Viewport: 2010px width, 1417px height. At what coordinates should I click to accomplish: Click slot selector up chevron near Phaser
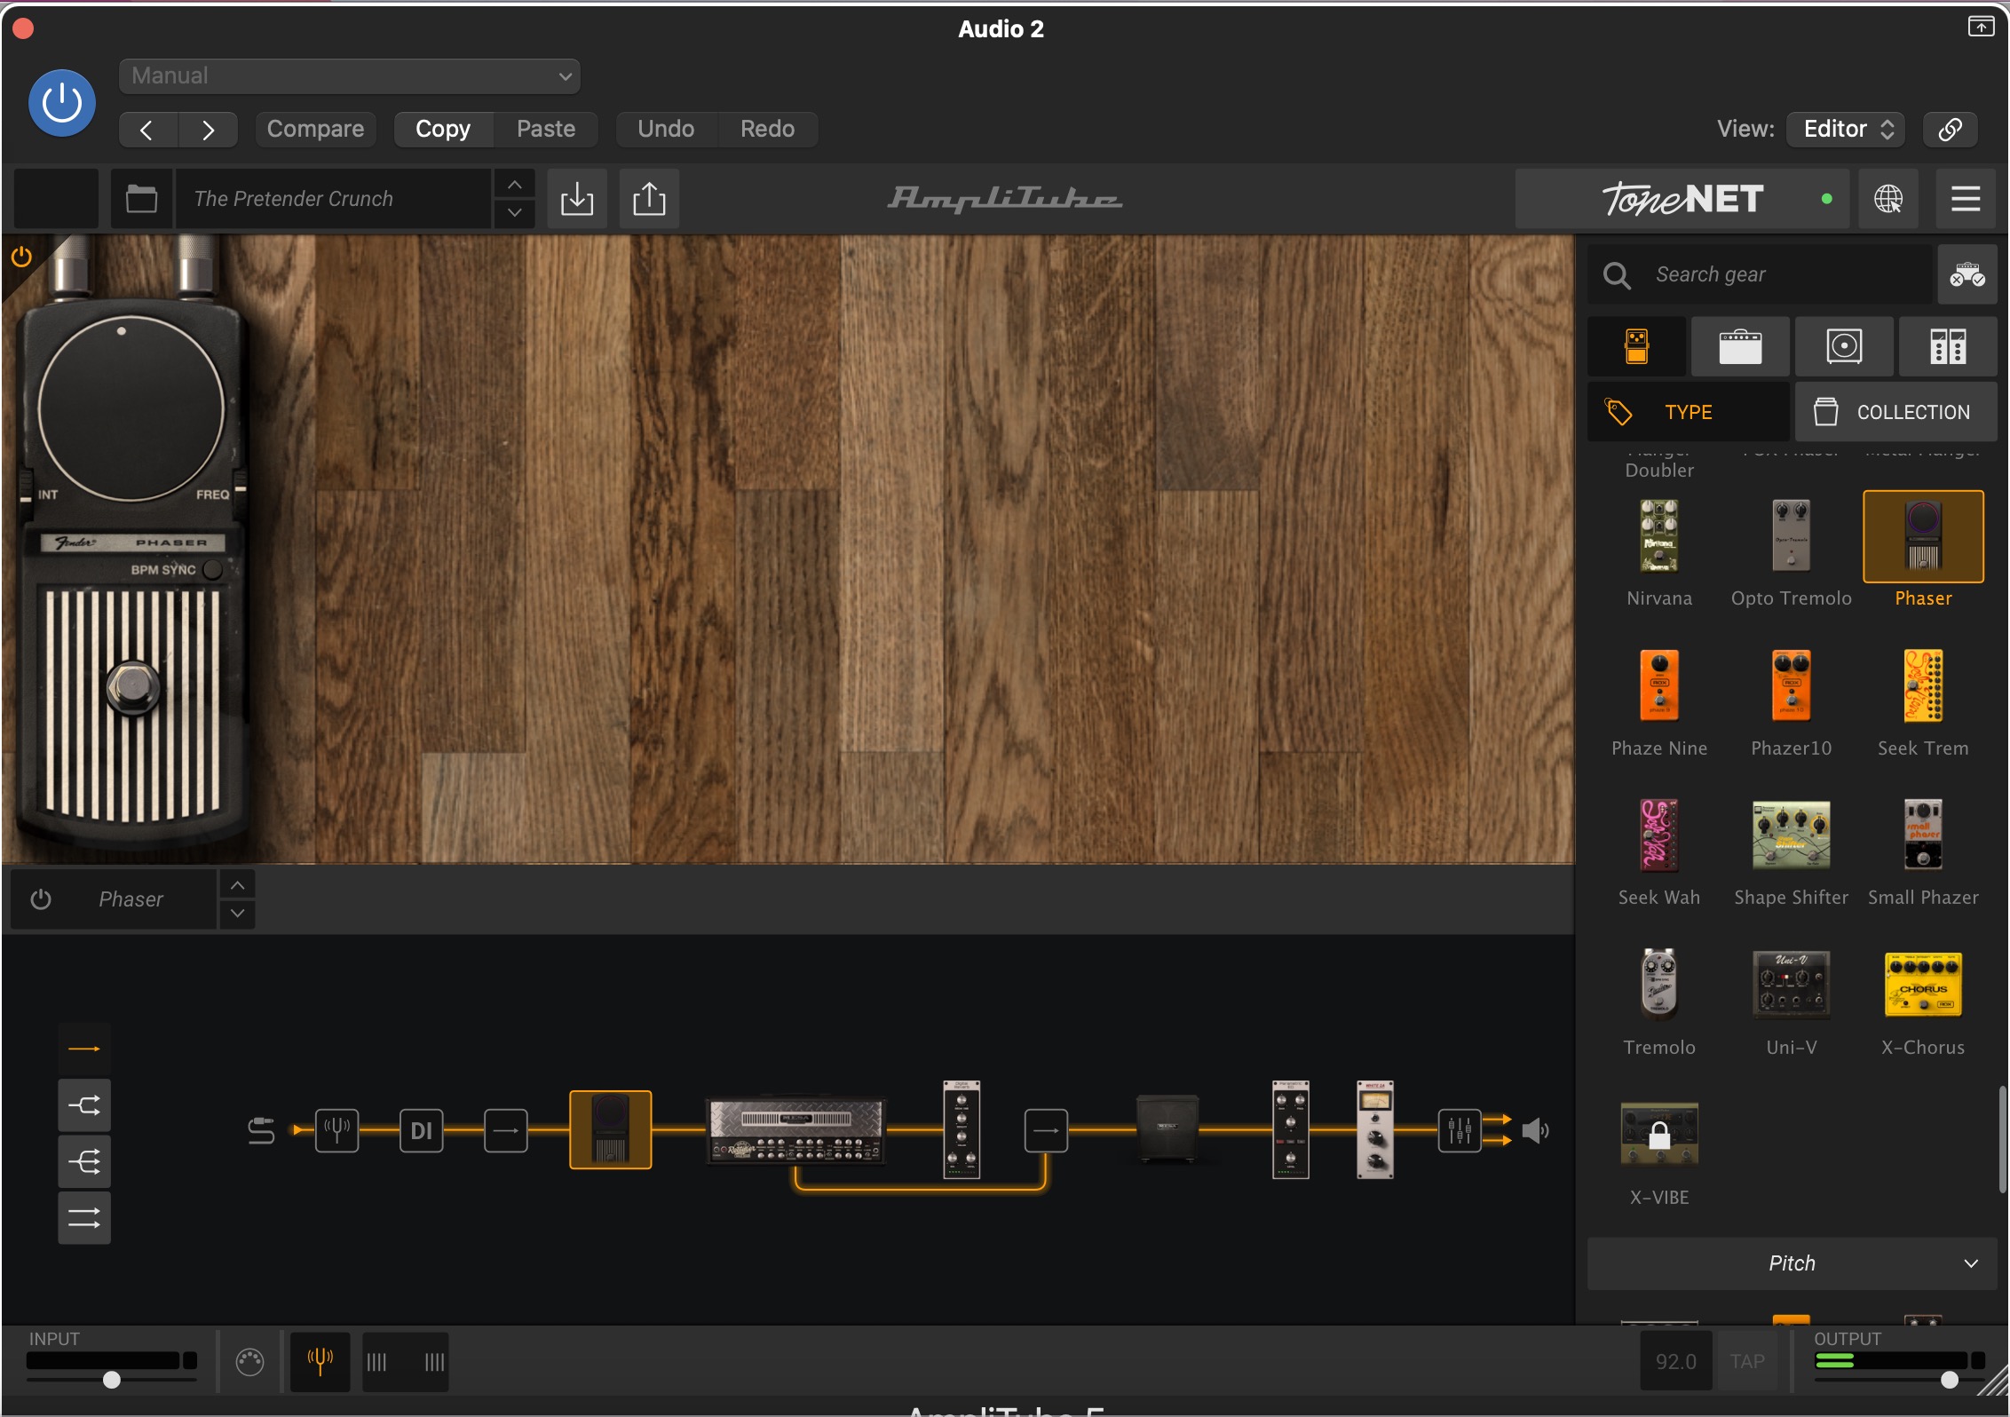[237, 885]
